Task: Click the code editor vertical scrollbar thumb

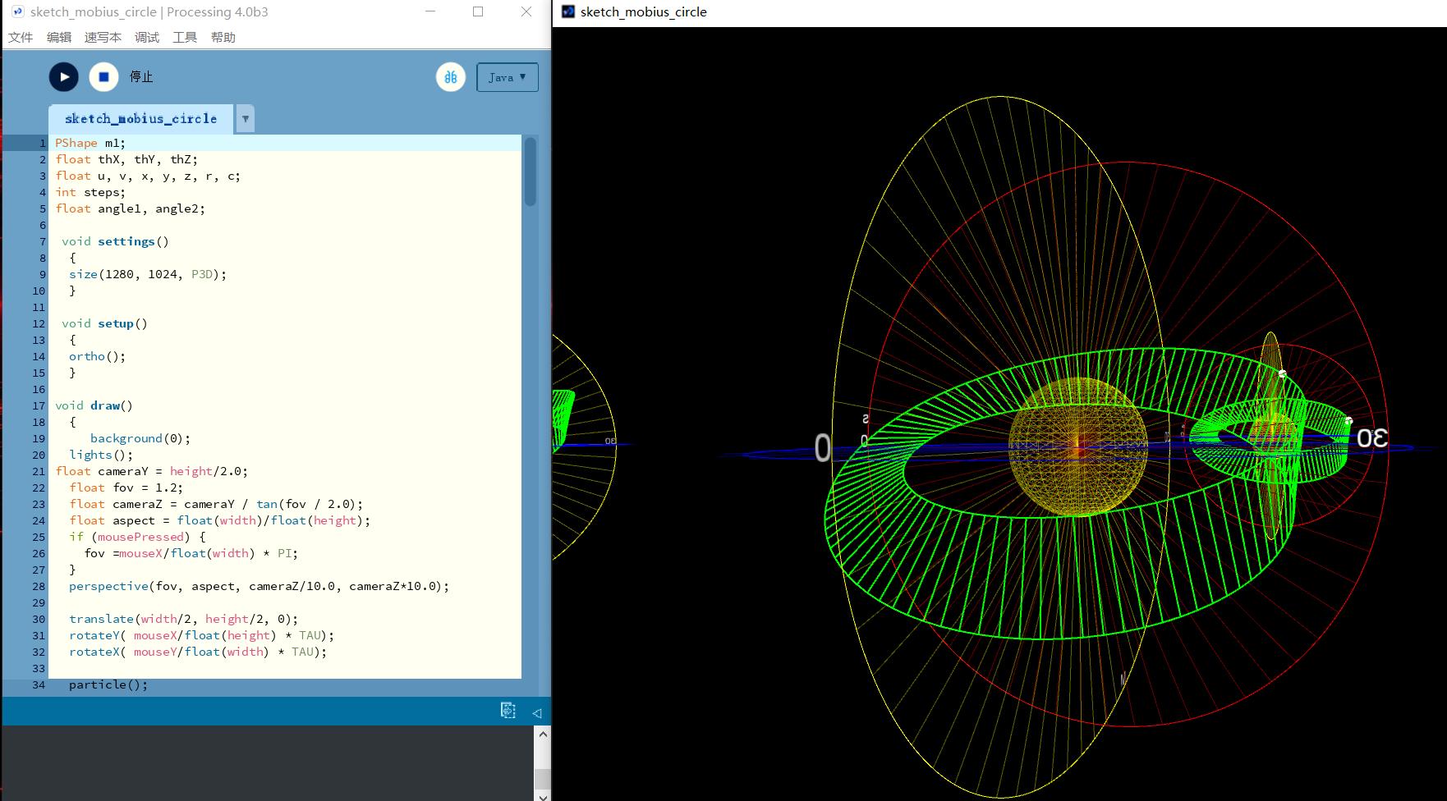Action: [531, 172]
